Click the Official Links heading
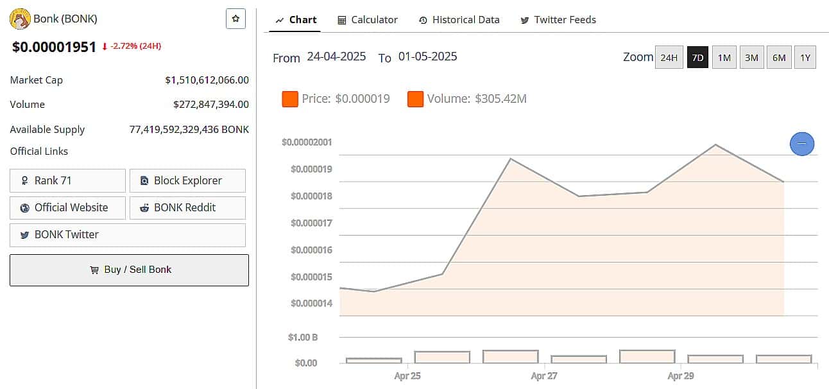Viewport: 829px width, 389px height. pos(38,151)
